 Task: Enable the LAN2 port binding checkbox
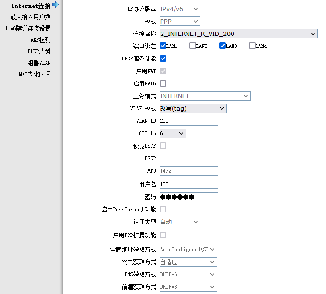193,46
